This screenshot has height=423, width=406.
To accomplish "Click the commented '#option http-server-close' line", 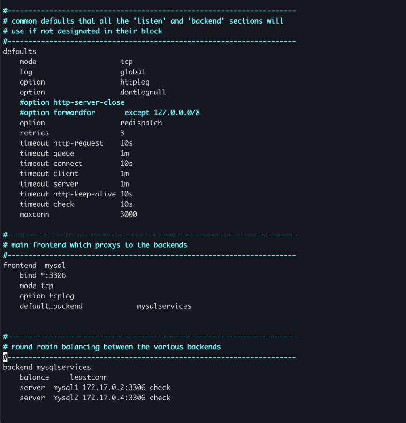I will tap(72, 102).
